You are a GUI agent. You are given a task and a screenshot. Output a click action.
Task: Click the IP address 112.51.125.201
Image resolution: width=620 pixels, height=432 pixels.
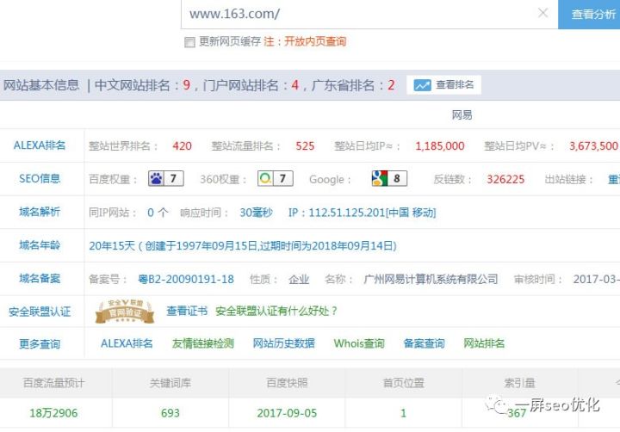(x=347, y=213)
